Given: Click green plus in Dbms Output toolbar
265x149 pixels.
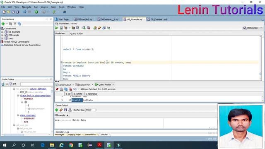Looking at the screenshot, I should pos(56,110).
